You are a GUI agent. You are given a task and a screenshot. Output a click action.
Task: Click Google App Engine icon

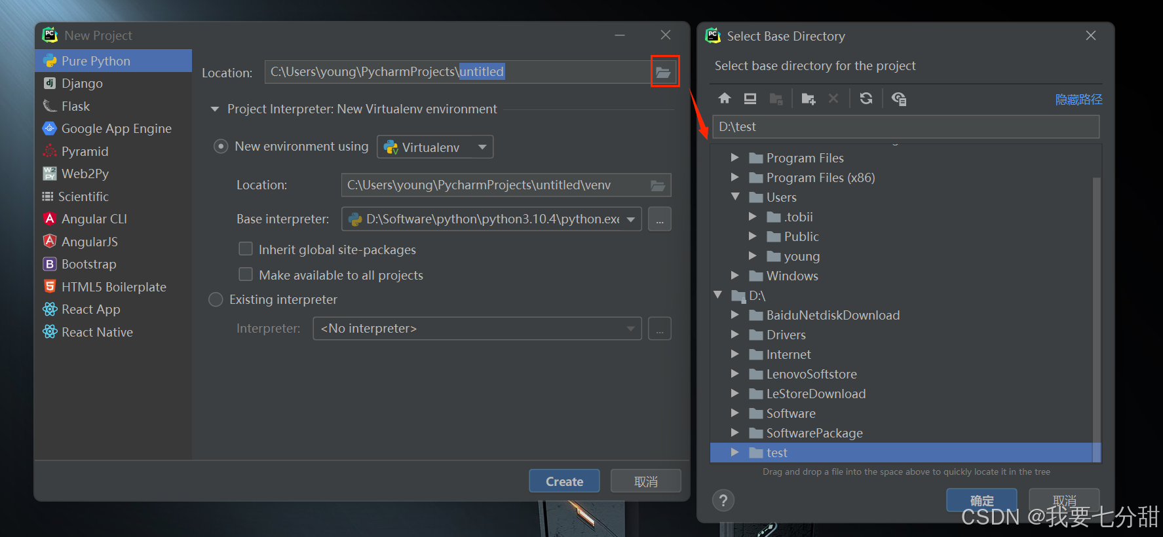coord(50,128)
